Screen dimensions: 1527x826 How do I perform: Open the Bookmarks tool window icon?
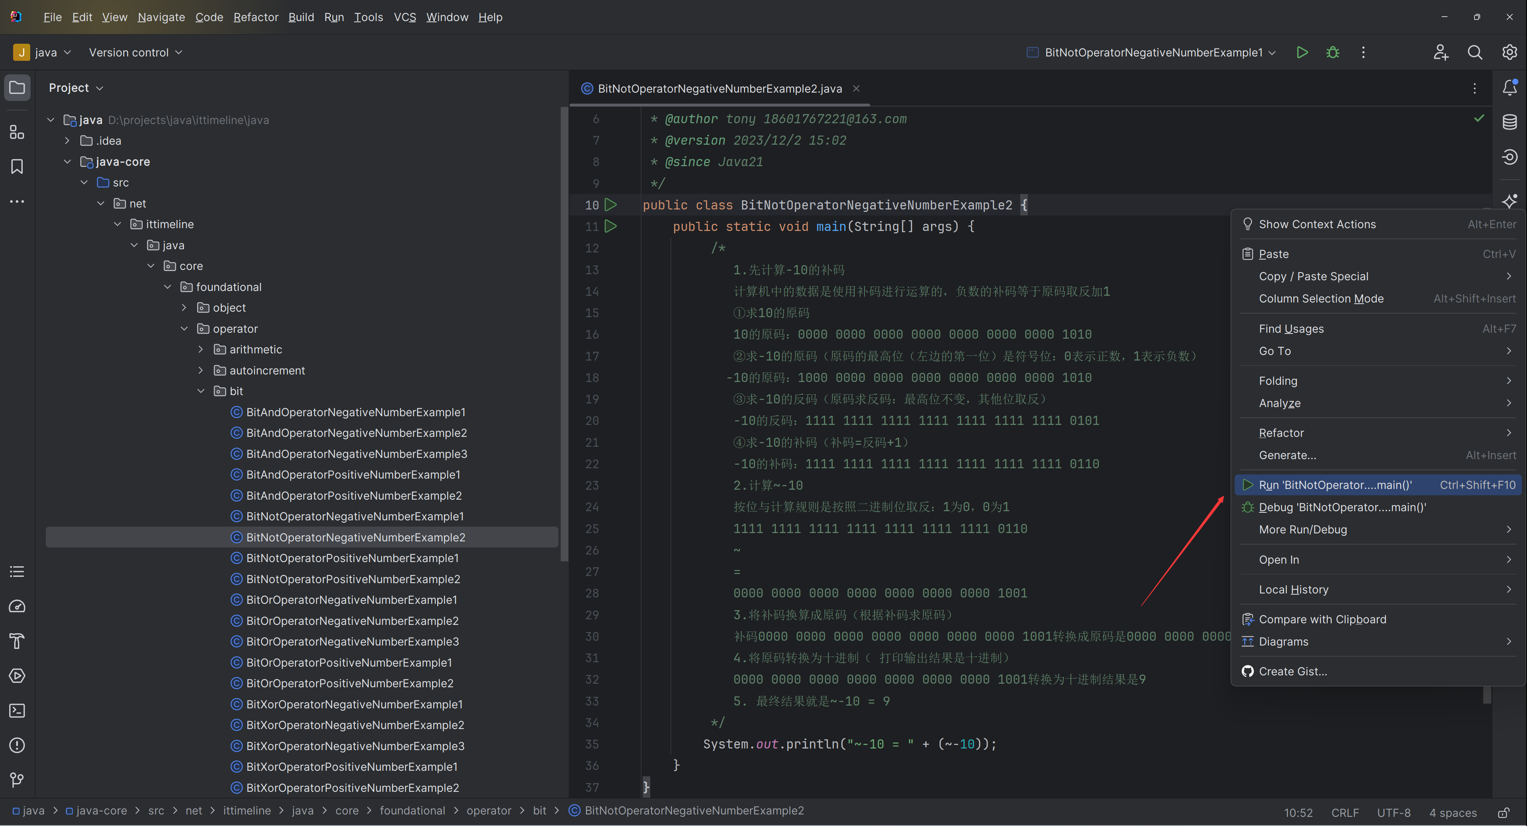coord(17,167)
